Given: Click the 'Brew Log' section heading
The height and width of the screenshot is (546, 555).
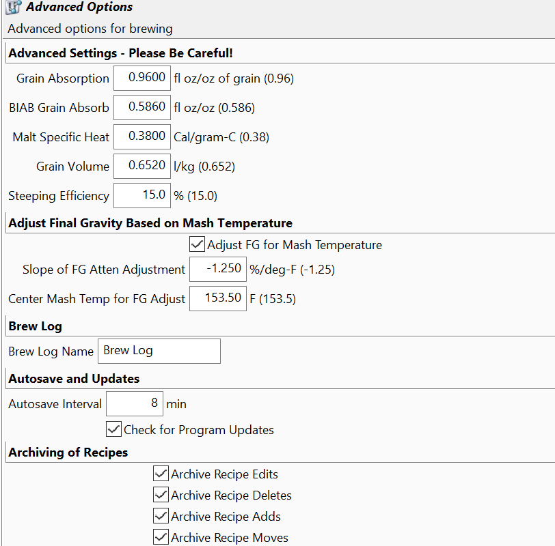Looking at the screenshot, I should (x=35, y=326).
